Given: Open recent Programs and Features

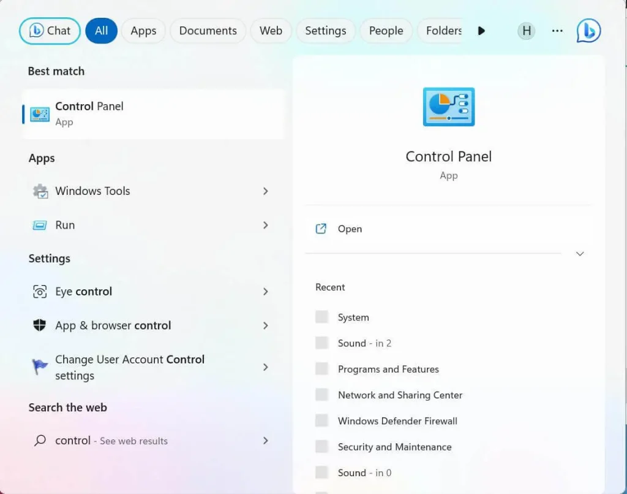Looking at the screenshot, I should point(448,369).
